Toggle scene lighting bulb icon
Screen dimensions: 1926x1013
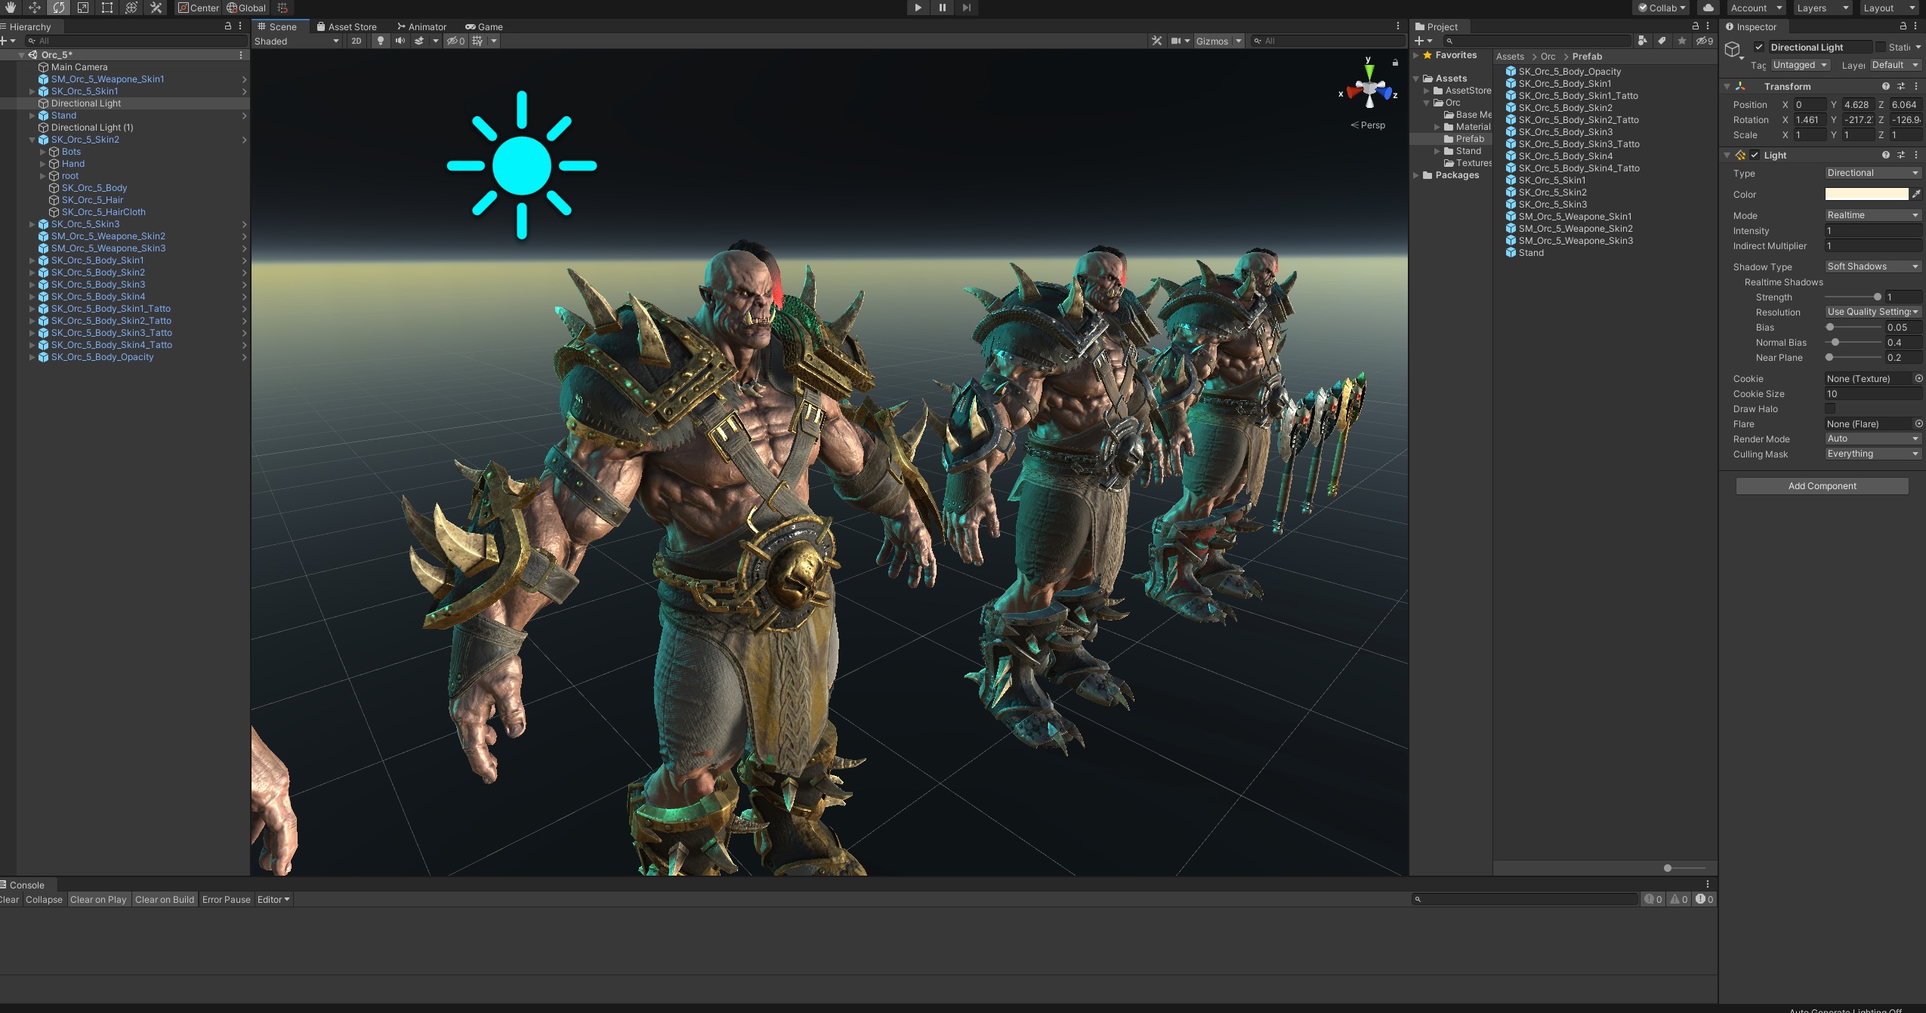coord(381,41)
